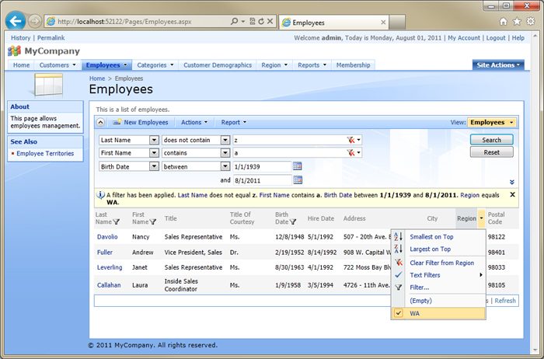
Task: Click the Smallest on Top sort icon
Action: click(398, 237)
